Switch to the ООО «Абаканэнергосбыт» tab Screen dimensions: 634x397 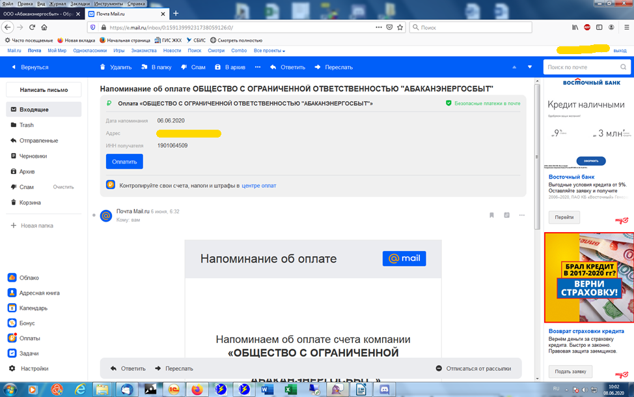click(x=42, y=14)
